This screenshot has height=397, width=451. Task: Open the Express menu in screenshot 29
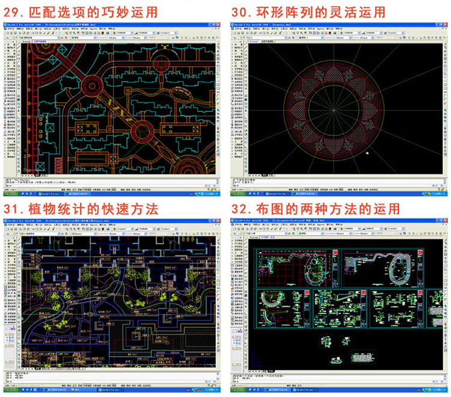pyautogui.click(x=93, y=29)
